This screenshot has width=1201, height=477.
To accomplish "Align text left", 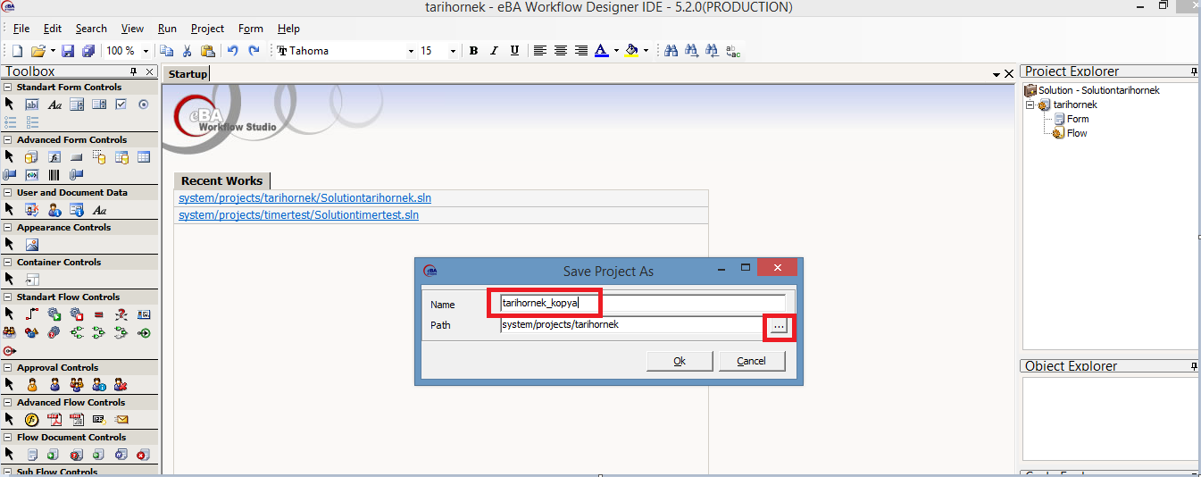I will click(x=540, y=51).
